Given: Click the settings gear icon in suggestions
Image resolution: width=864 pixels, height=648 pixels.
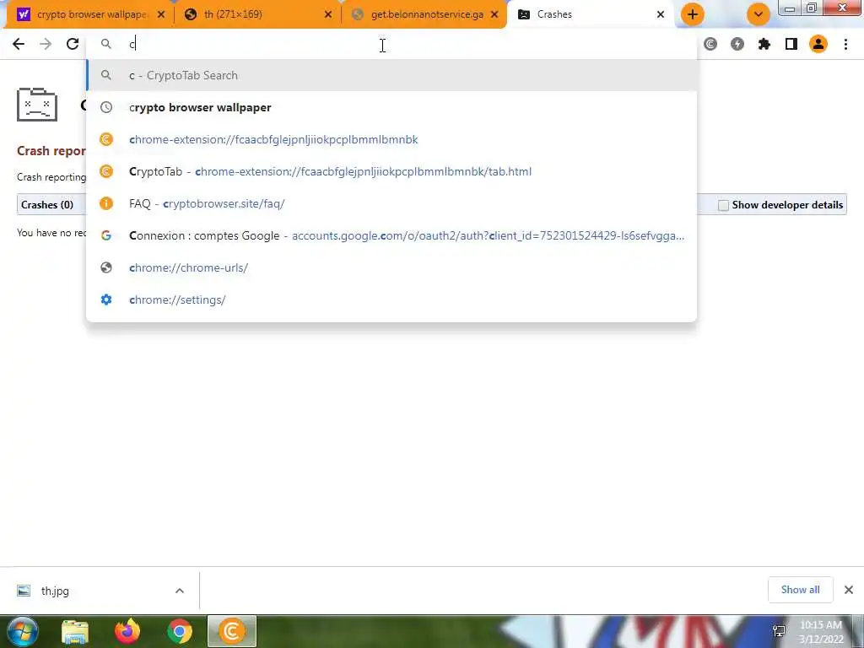Looking at the screenshot, I should tap(105, 300).
